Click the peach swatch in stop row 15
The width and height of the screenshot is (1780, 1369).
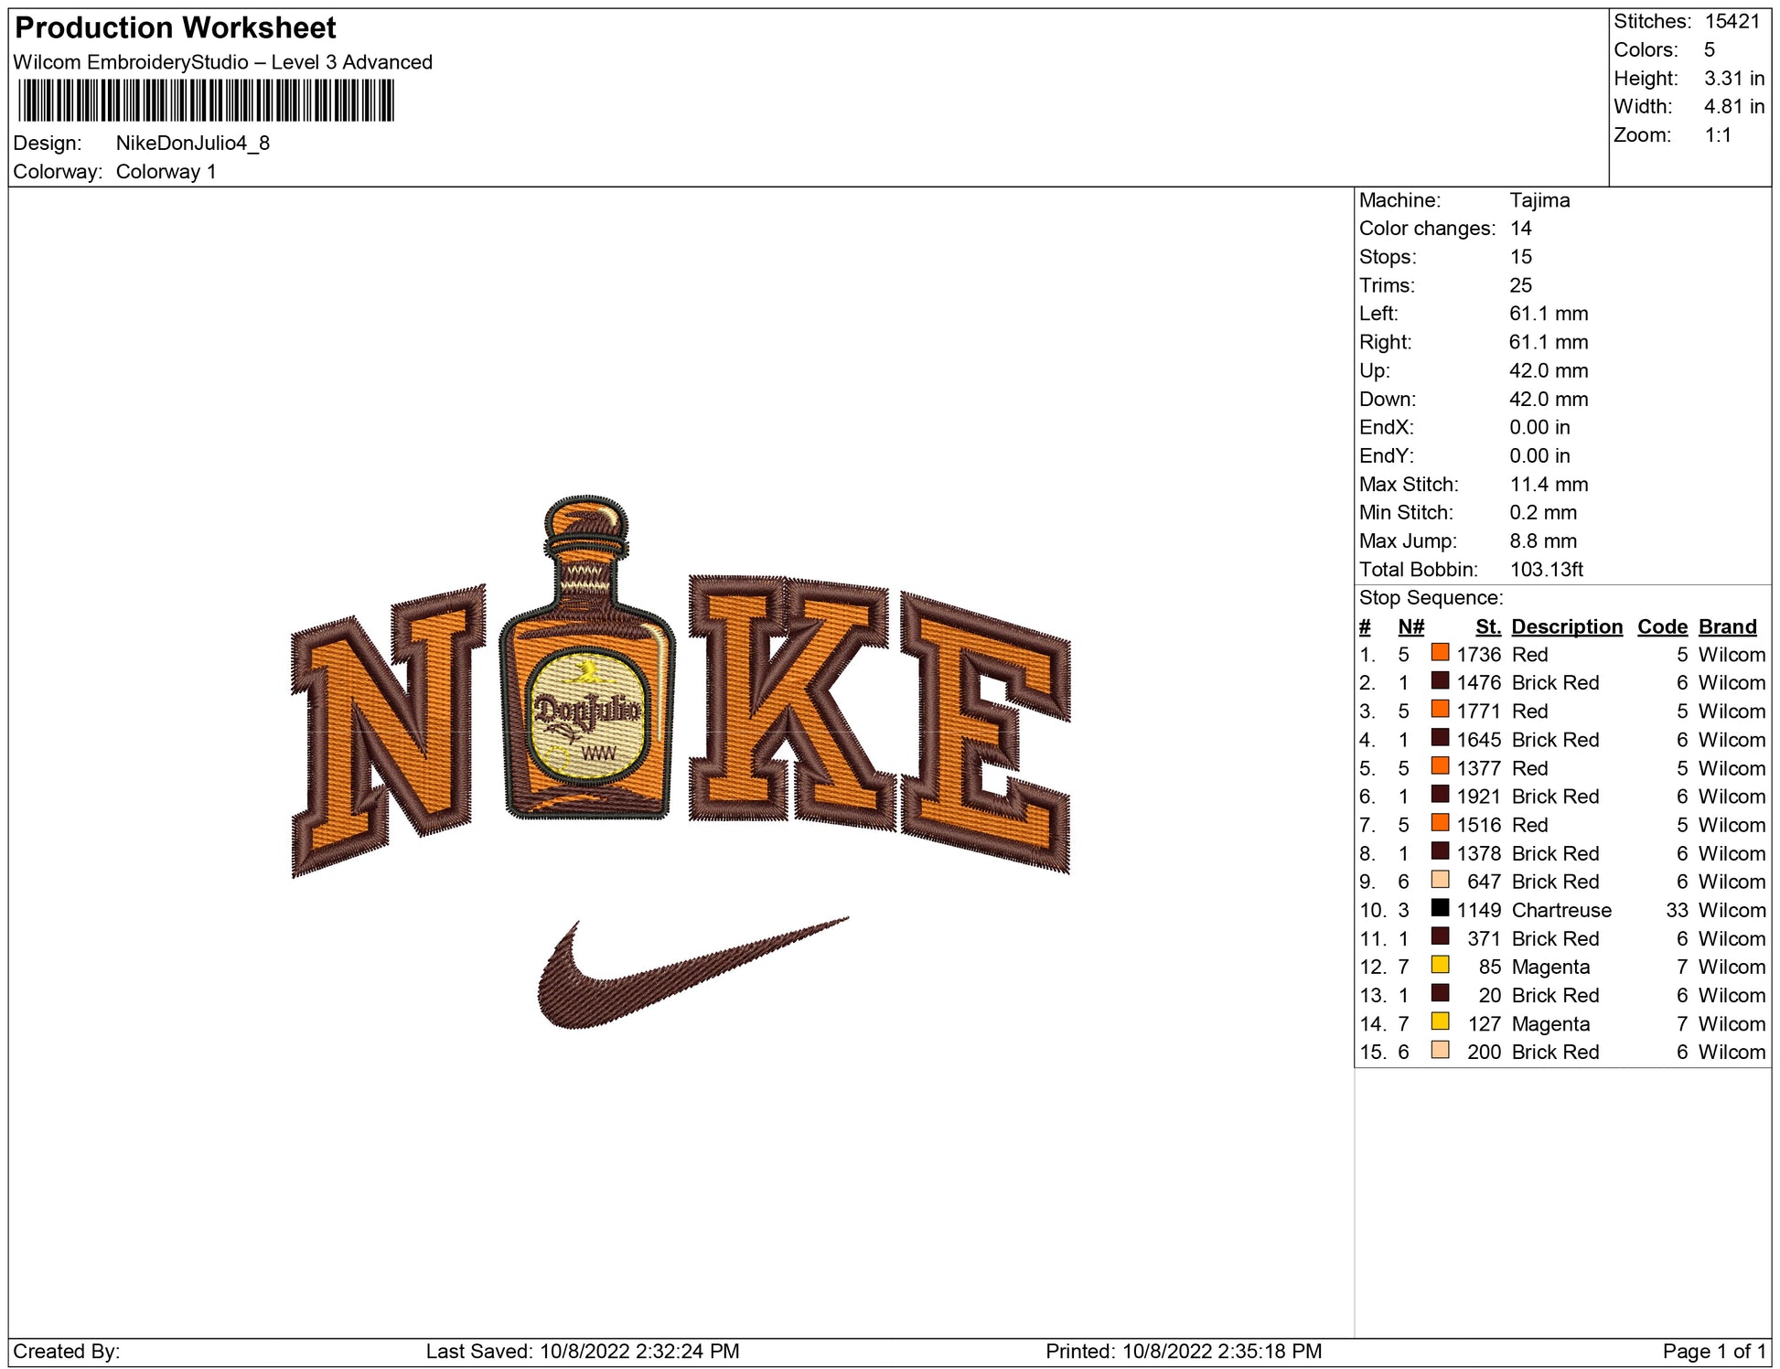[x=1440, y=1050]
